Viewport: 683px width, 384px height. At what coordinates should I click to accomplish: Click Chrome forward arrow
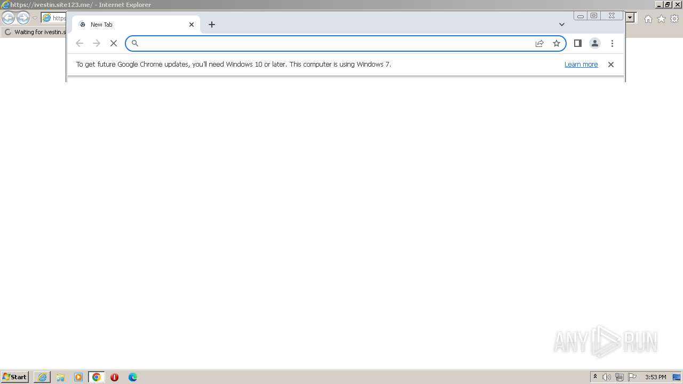[97, 43]
